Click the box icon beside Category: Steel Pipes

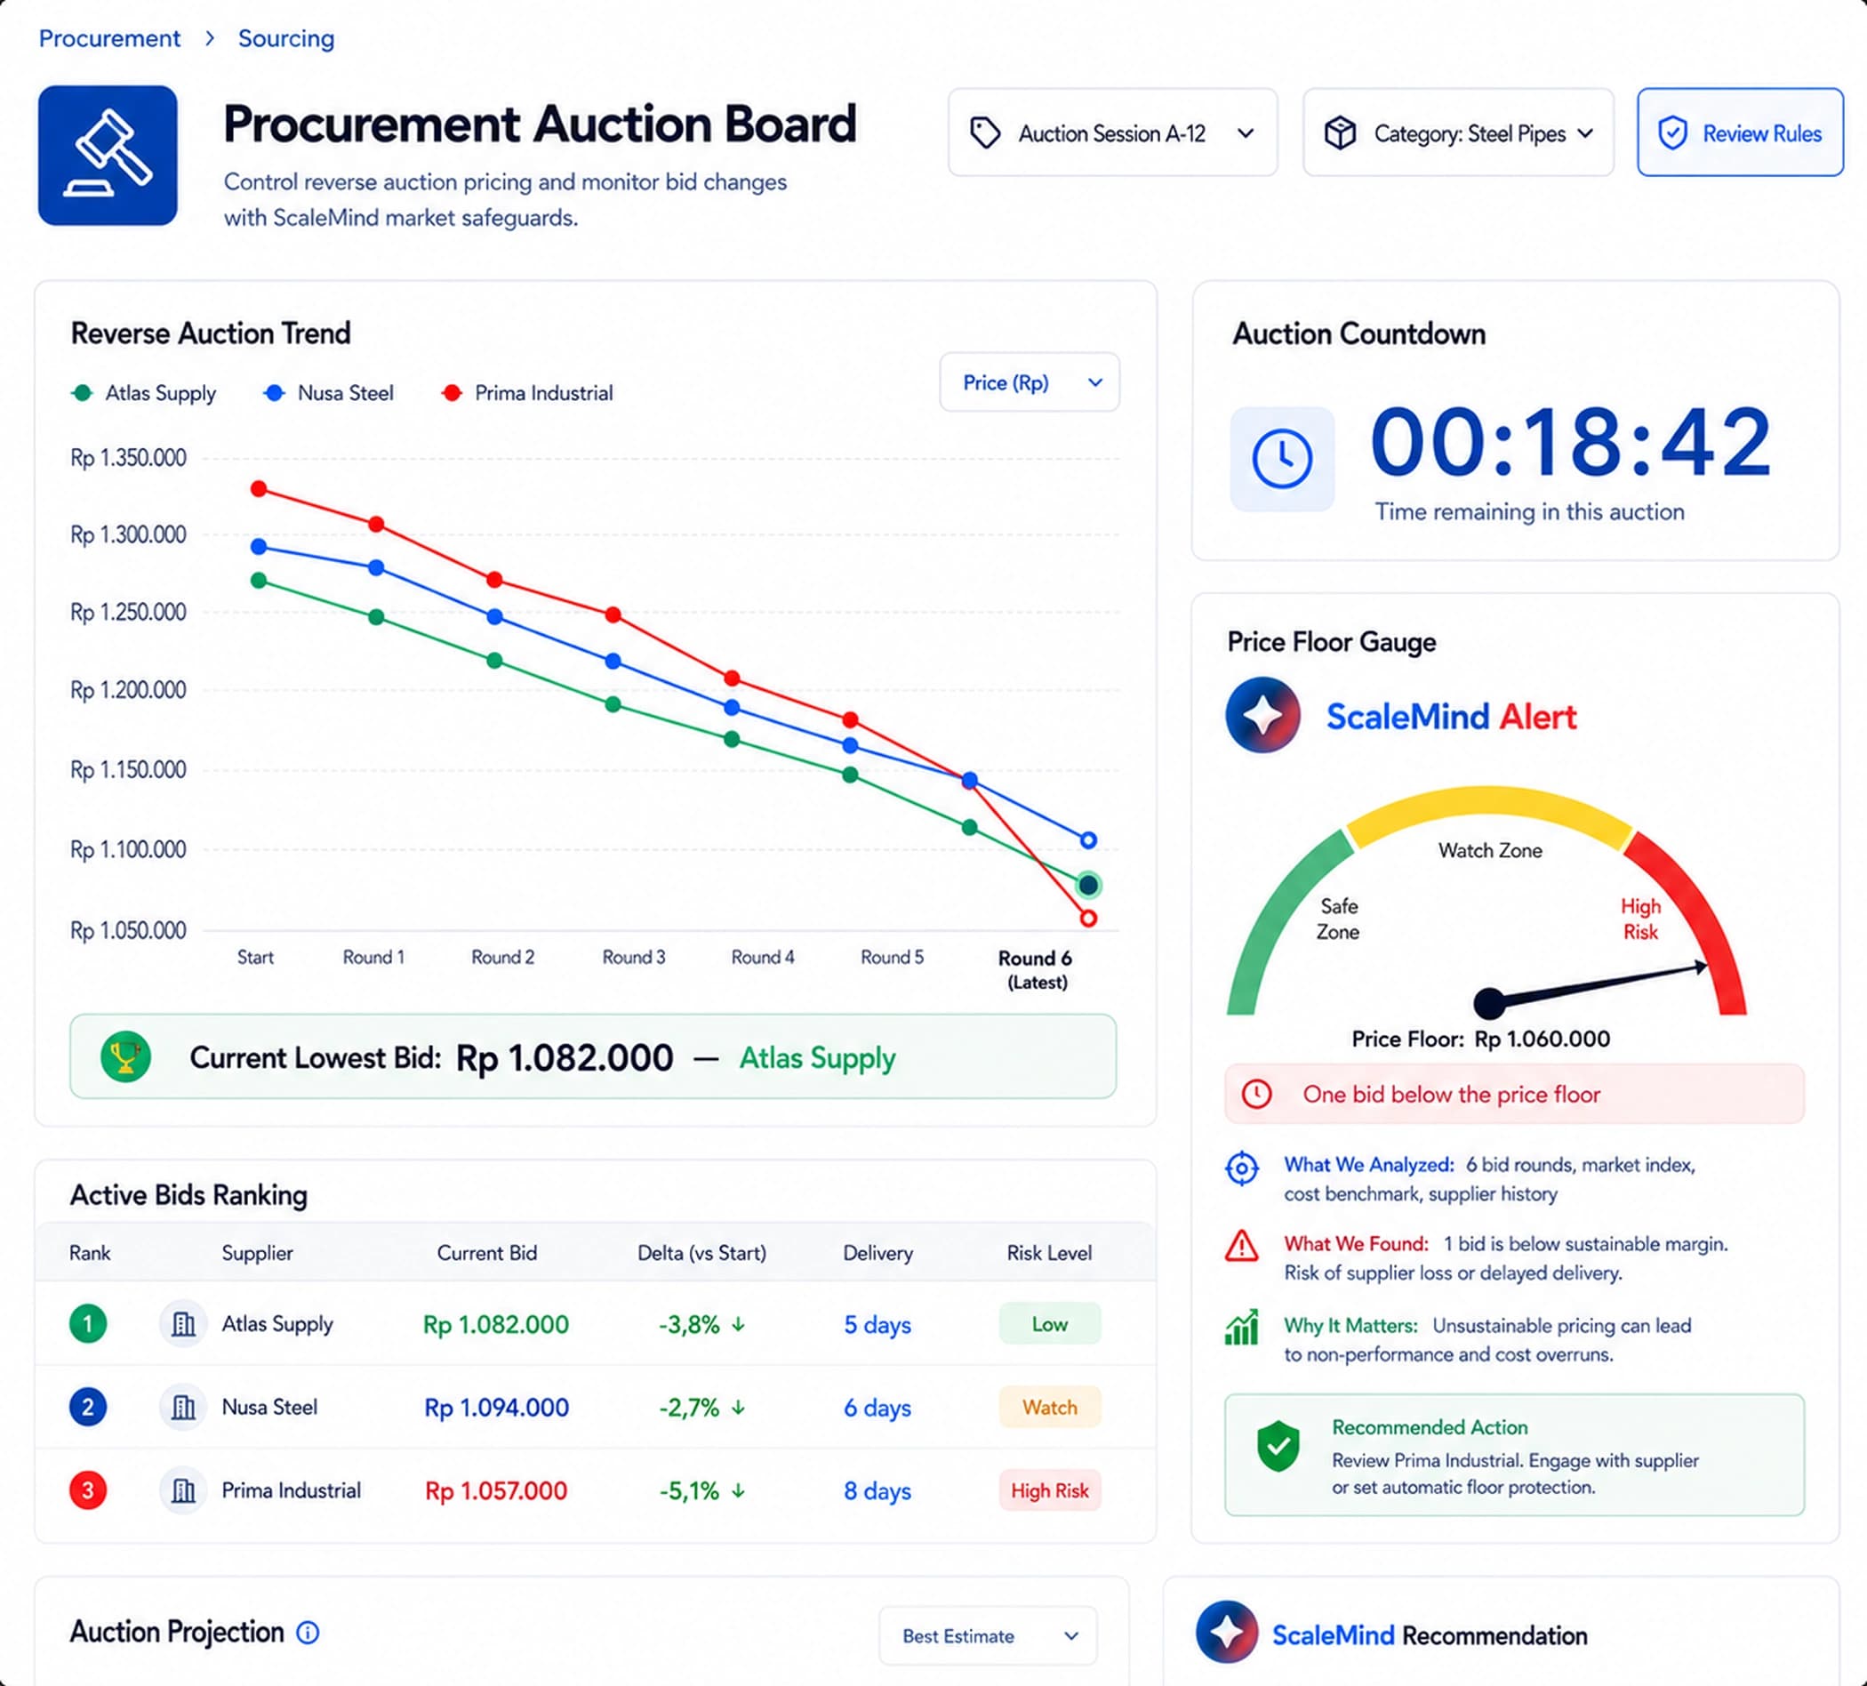1340,133
